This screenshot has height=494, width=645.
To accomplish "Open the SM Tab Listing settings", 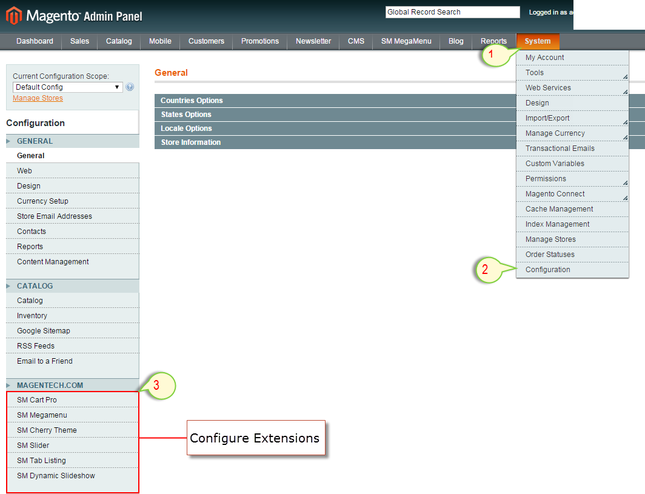I will [x=72, y=461].
